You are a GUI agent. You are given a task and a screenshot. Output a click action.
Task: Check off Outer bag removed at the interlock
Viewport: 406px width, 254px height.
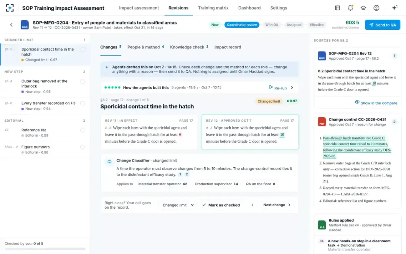[x=83, y=81]
